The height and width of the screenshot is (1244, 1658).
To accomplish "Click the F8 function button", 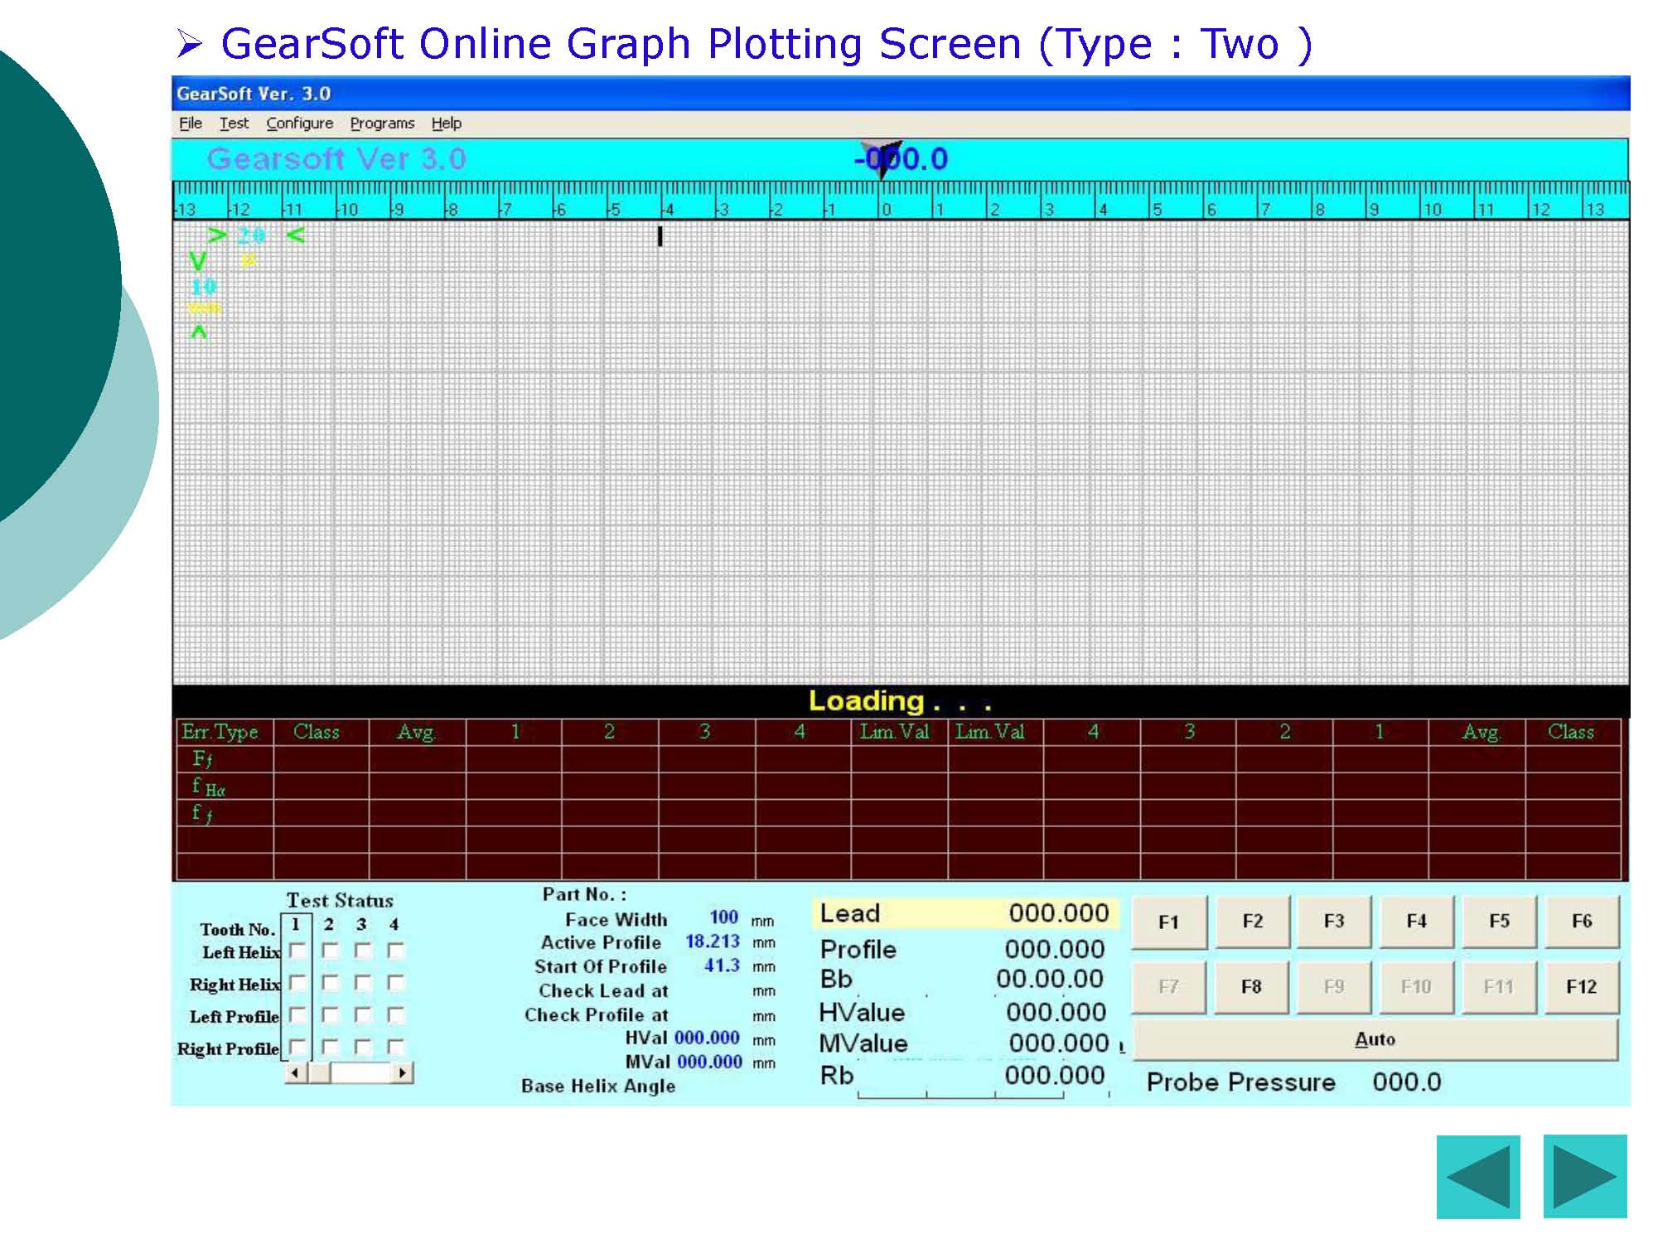I will [x=1251, y=987].
